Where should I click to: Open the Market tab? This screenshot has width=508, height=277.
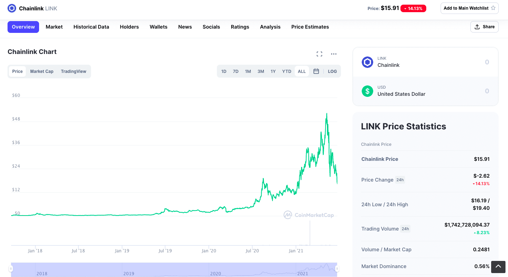pyautogui.click(x=54, y=27)
